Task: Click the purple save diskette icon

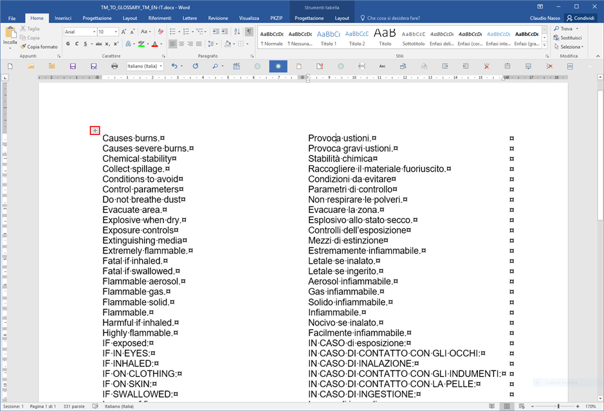Action: coord(73,66)
